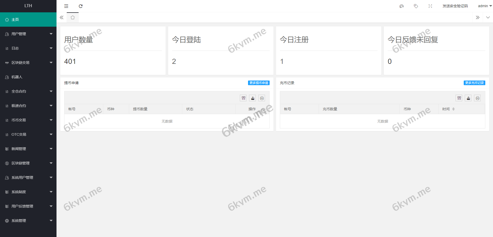This screenshot has width=493, height=237.
Task: Open the admin account dropdown
Action: point(485,6)
